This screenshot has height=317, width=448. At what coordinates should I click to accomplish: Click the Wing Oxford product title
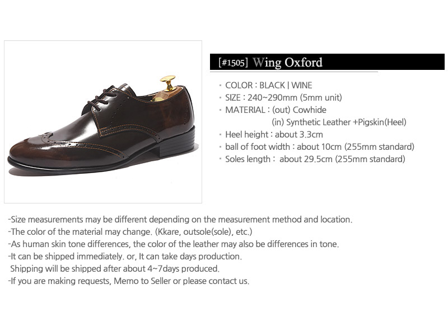point(287,62)
